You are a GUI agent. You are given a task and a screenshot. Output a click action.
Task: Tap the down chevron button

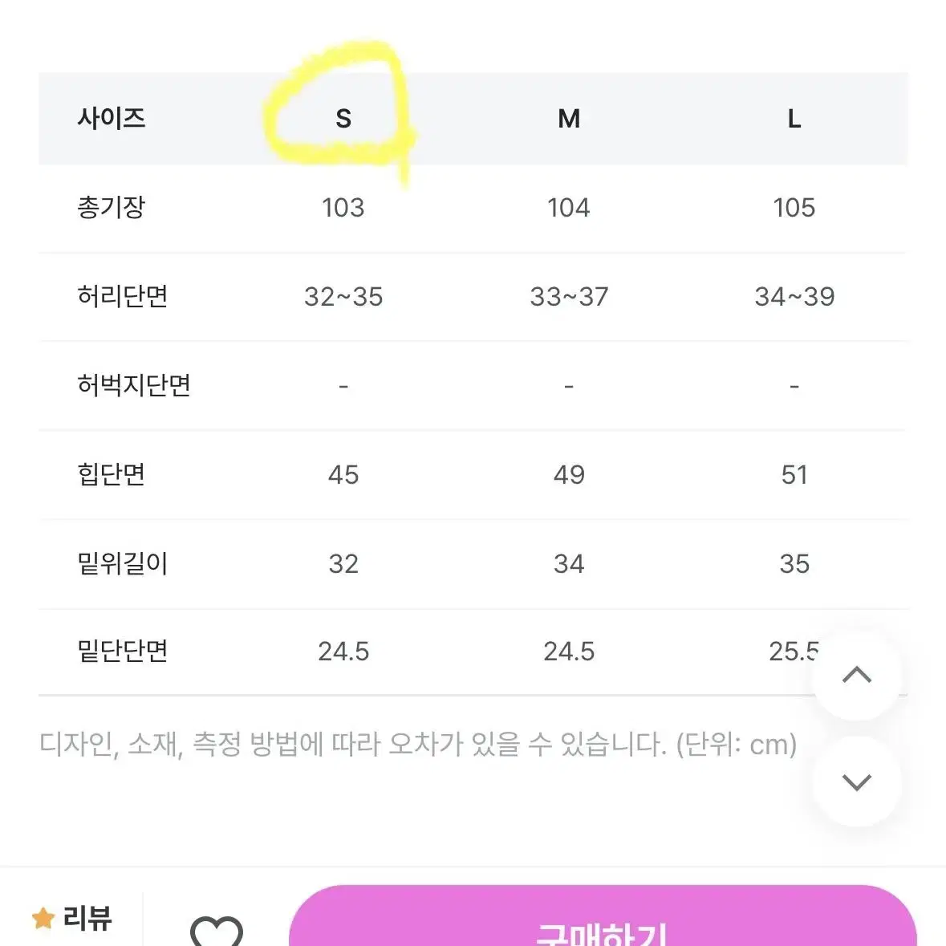tap(857, 782)
